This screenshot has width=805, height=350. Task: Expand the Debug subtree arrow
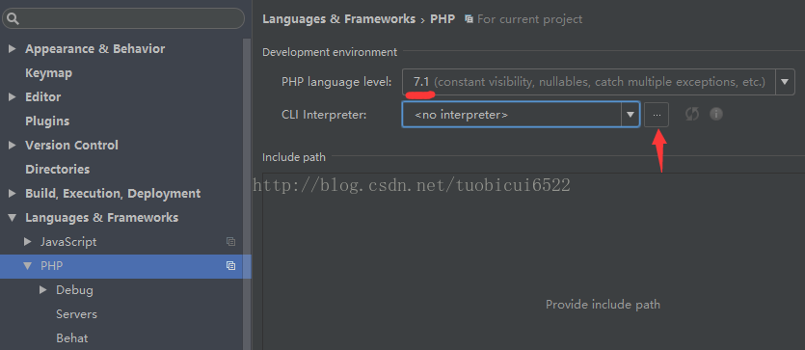click(43, 290)
